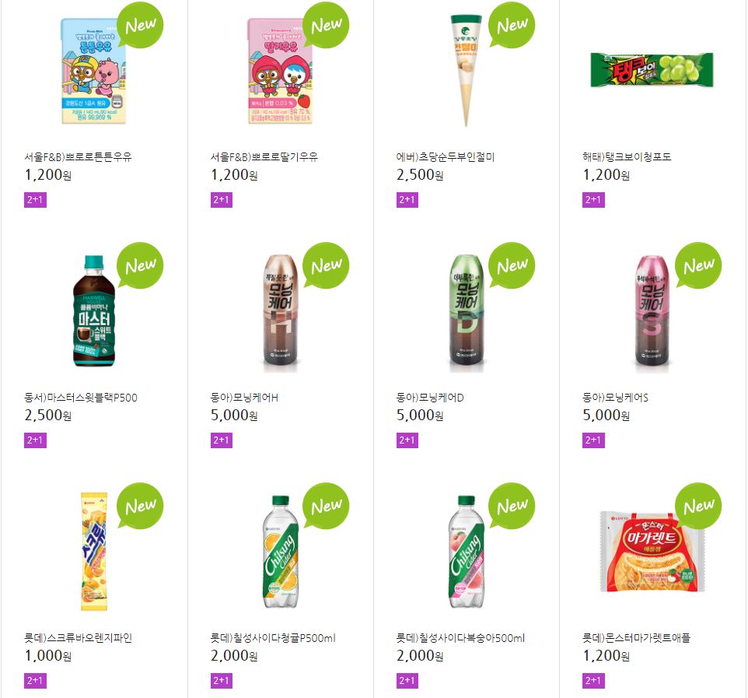Open the 뽀로로딸기우유 product image
Screen dimensions: 748x698
pyautogui.click(x=280, y=71)
